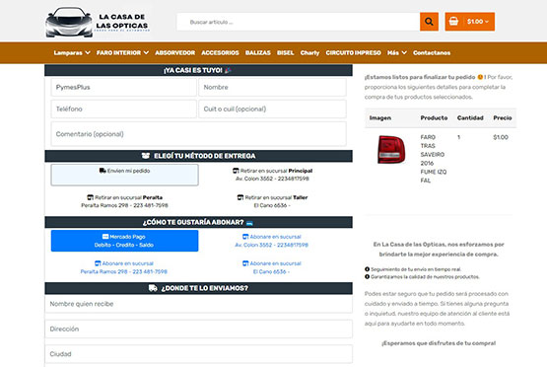Click the PymesPlus input field

point(124,87)
